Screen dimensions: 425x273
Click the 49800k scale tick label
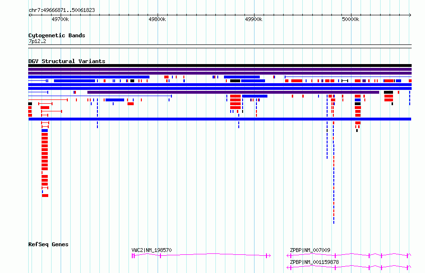click(157, 19)
